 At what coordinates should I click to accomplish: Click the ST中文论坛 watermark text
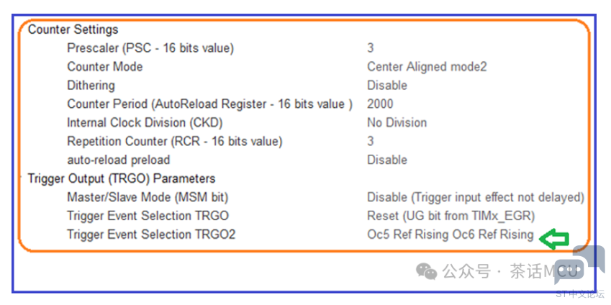580,293
